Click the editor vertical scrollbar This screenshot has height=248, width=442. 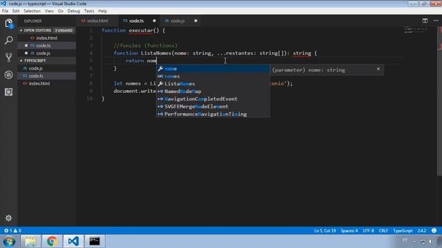point(439,101)
